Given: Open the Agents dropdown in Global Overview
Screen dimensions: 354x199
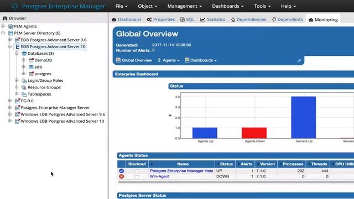Looking at the screenshot, I should (x=169, y=60).
